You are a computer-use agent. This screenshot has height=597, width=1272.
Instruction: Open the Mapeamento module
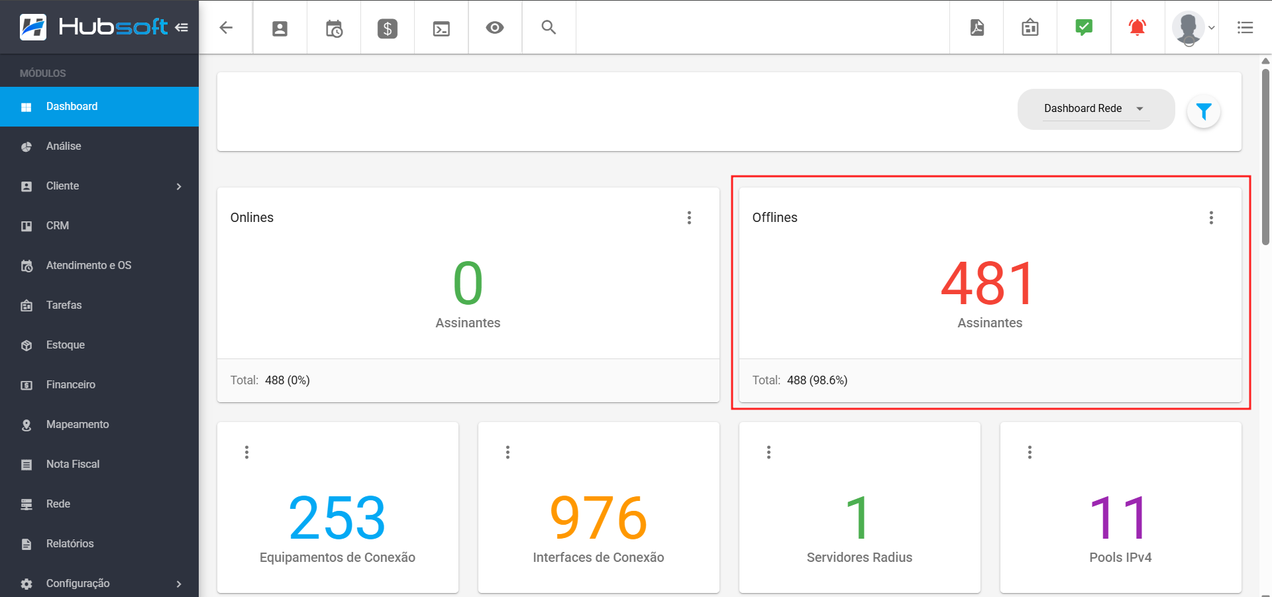click(99, 425)
